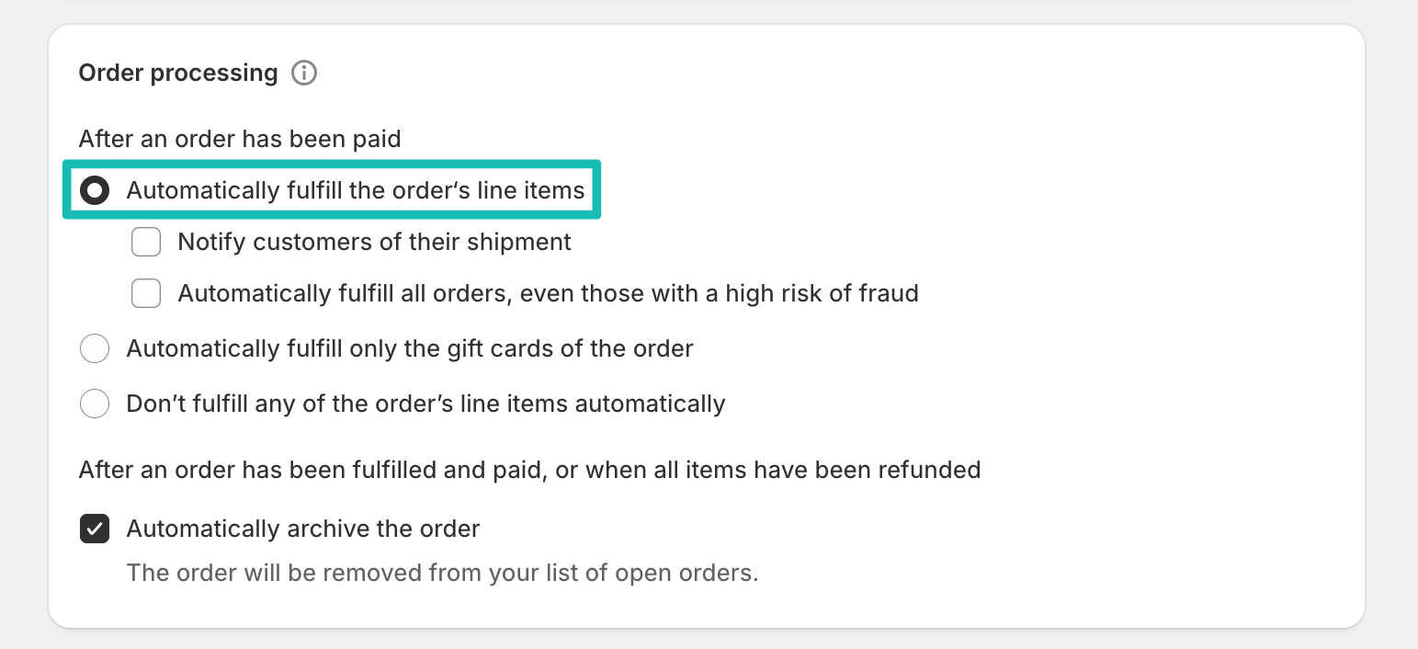This screenshot has height=649, width=1418.
Task: Click the Automatically archive the order label
Action: 302,529
